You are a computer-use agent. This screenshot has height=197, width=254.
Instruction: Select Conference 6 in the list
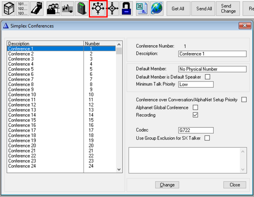pyautogui.click(x=61, y=74)
